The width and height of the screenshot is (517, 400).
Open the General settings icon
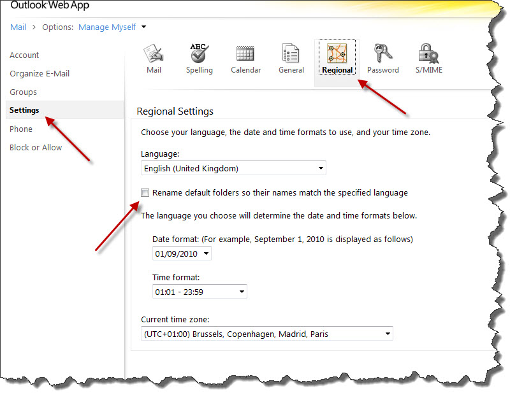[x=291, y=53]
